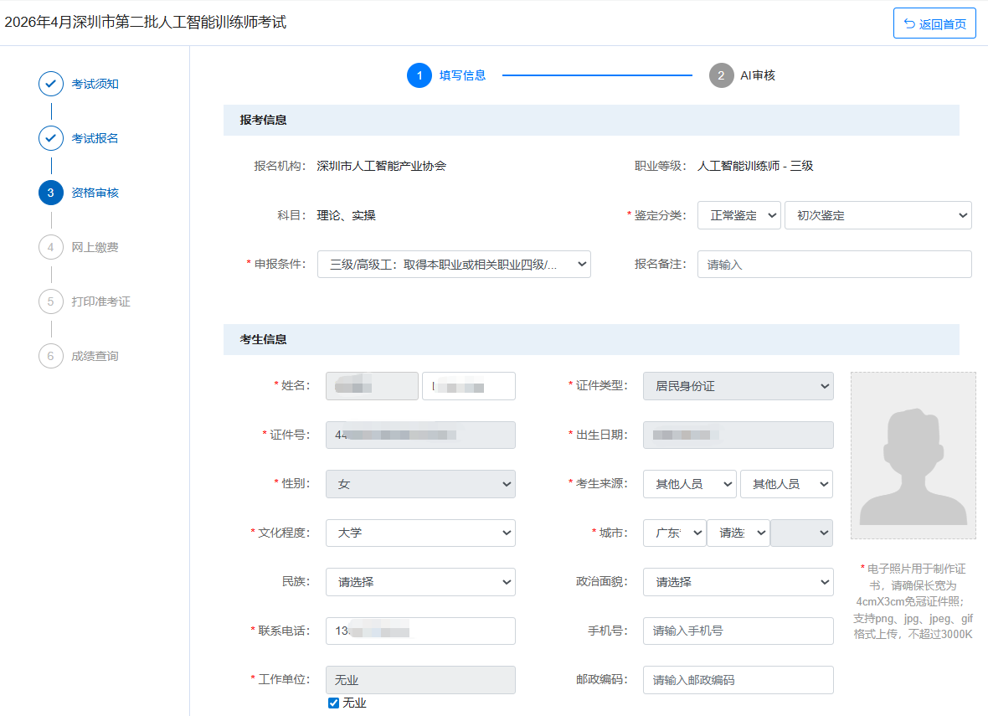Viewport: 988px width, 716px height.
Task: Click the AI审核 step 2 circle
Action: pyautogui.click(x=721, y=75)
